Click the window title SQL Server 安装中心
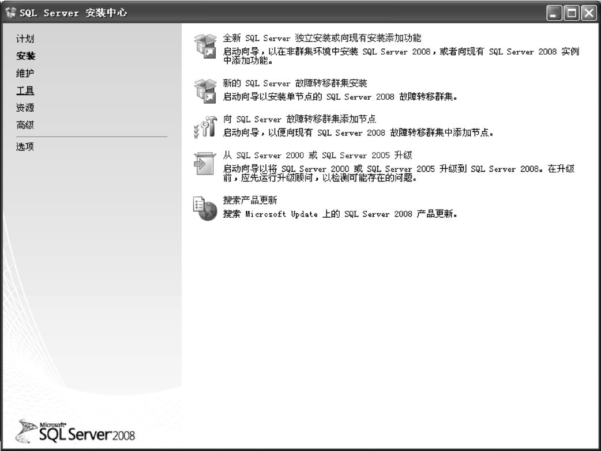 (73, 13)
